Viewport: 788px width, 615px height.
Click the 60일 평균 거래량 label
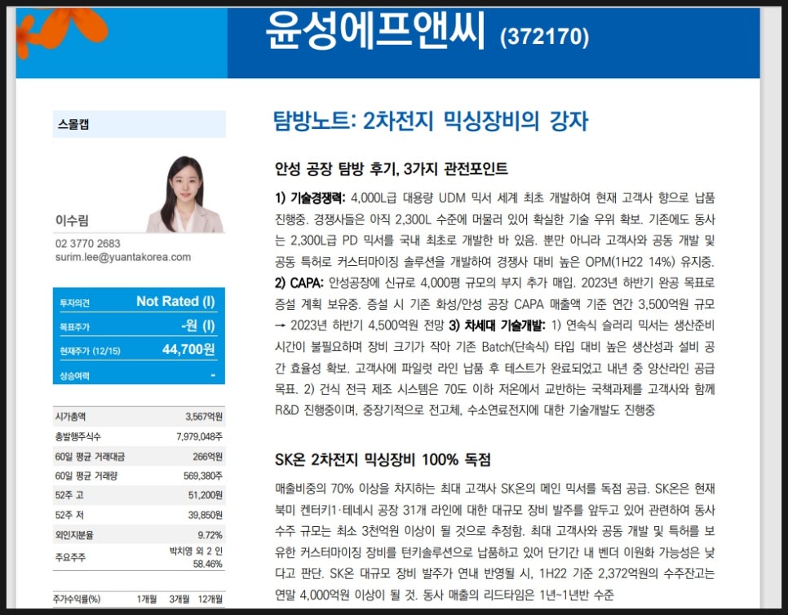coord(86,476)
